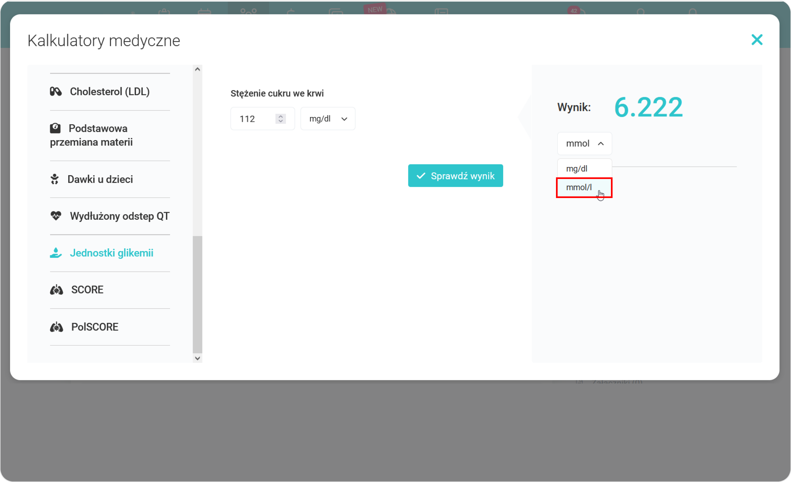This screenshot has height=482, width=791.
Task: Close the Kalkulatory medyczne dialog
Action: pos(757,40)
